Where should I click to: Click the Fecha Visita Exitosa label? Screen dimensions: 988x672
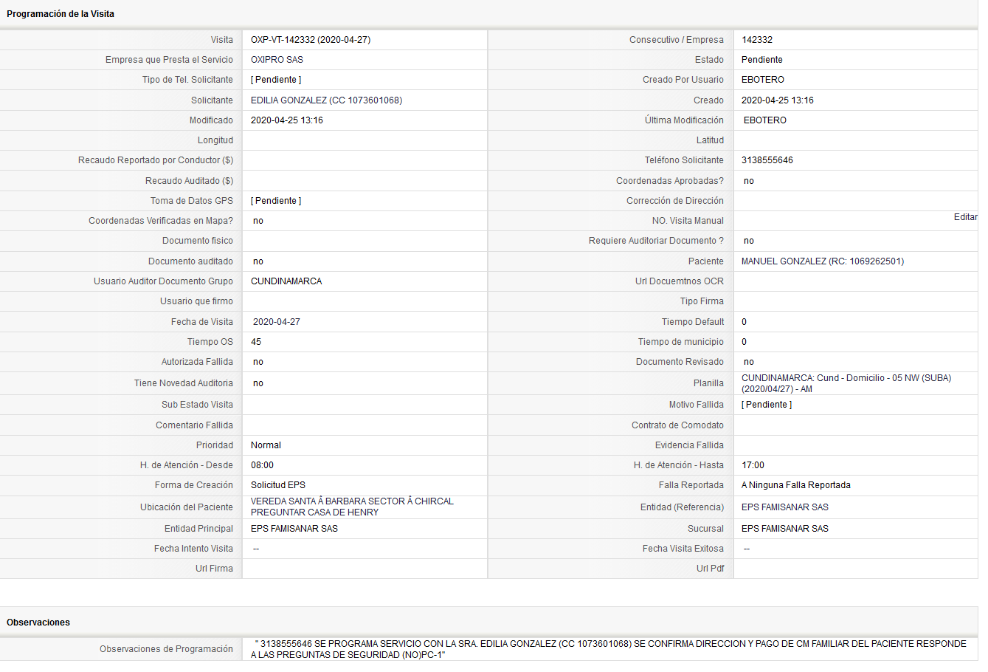[x=683, y=549]
